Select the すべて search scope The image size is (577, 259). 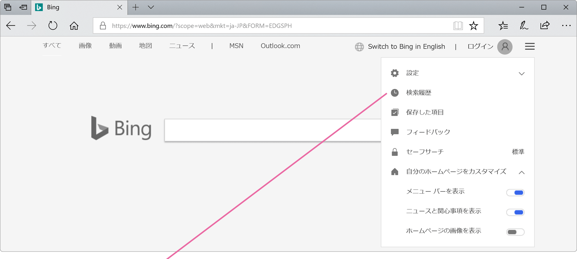point(52,45)
